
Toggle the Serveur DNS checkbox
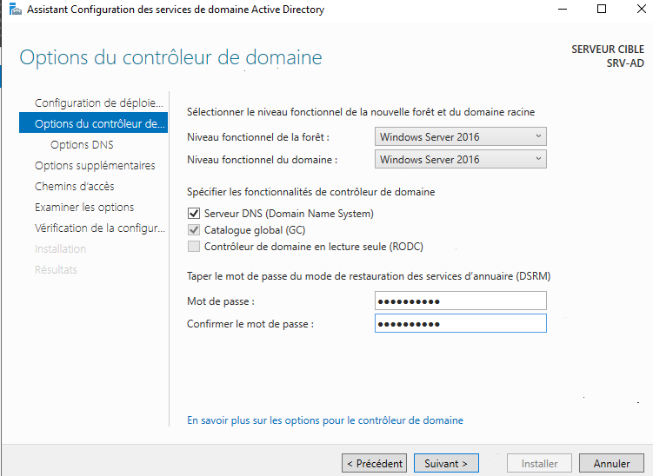194,214
